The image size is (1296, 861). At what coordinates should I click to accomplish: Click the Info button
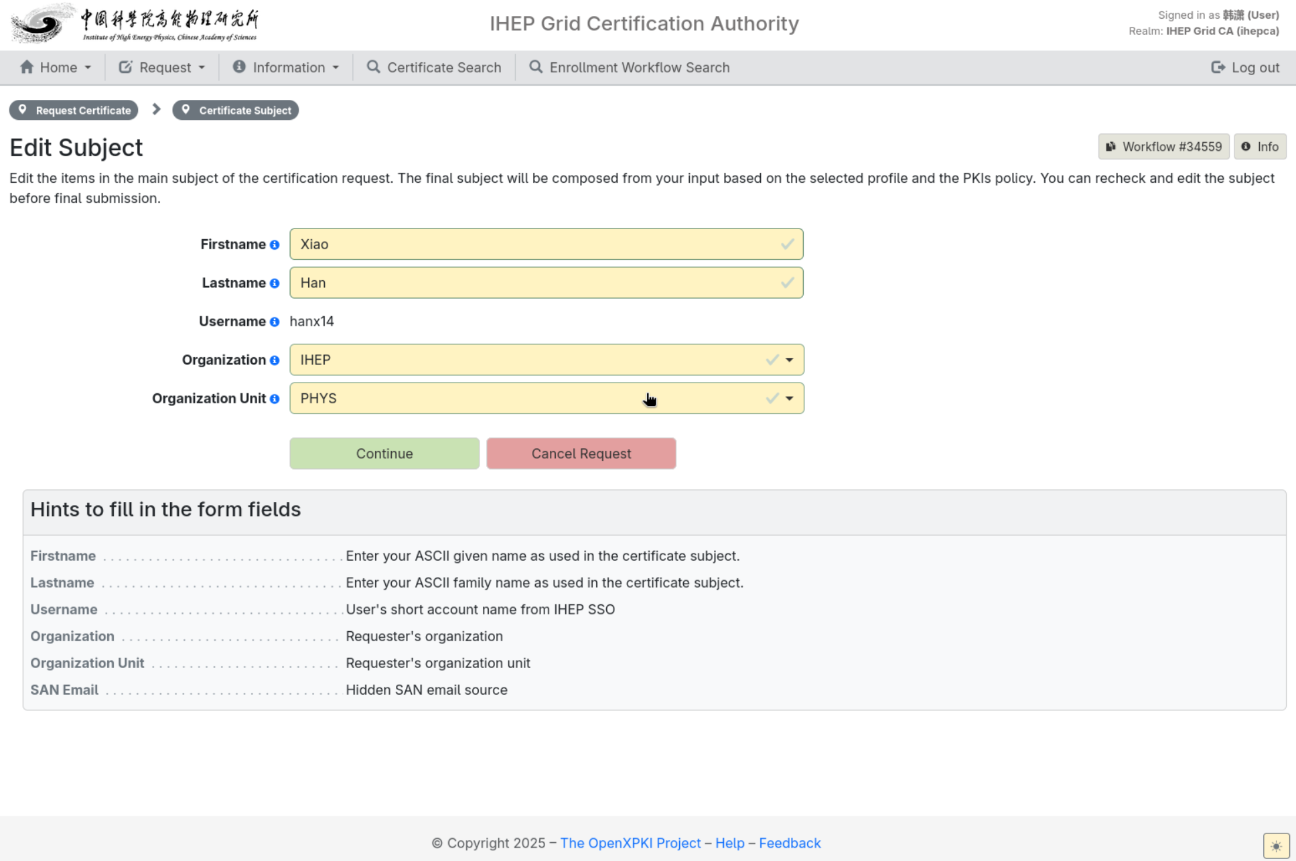coord(1260,147)
